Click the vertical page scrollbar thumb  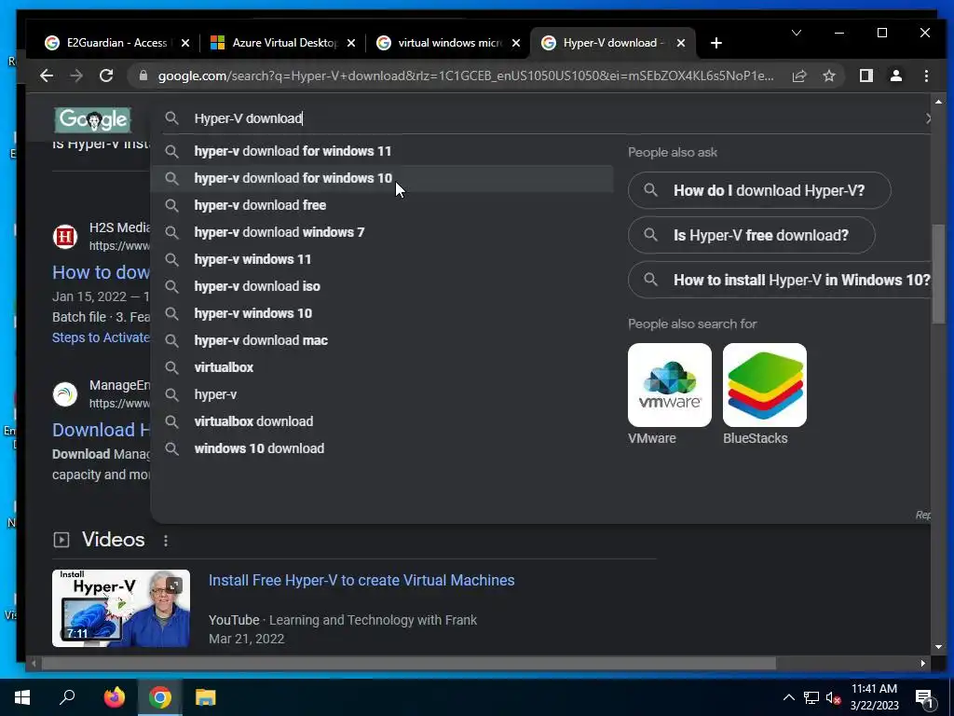(x=938, y=274)
